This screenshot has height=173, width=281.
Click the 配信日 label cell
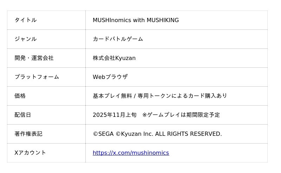(23, 115)
